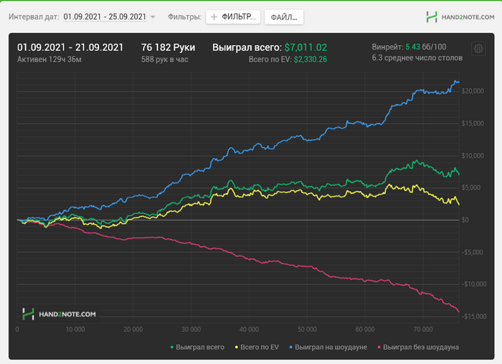This screenshot has height=364, width=502.
Task: Click the Активен 129ч 36м activity text
Action: tap(49, 60)
